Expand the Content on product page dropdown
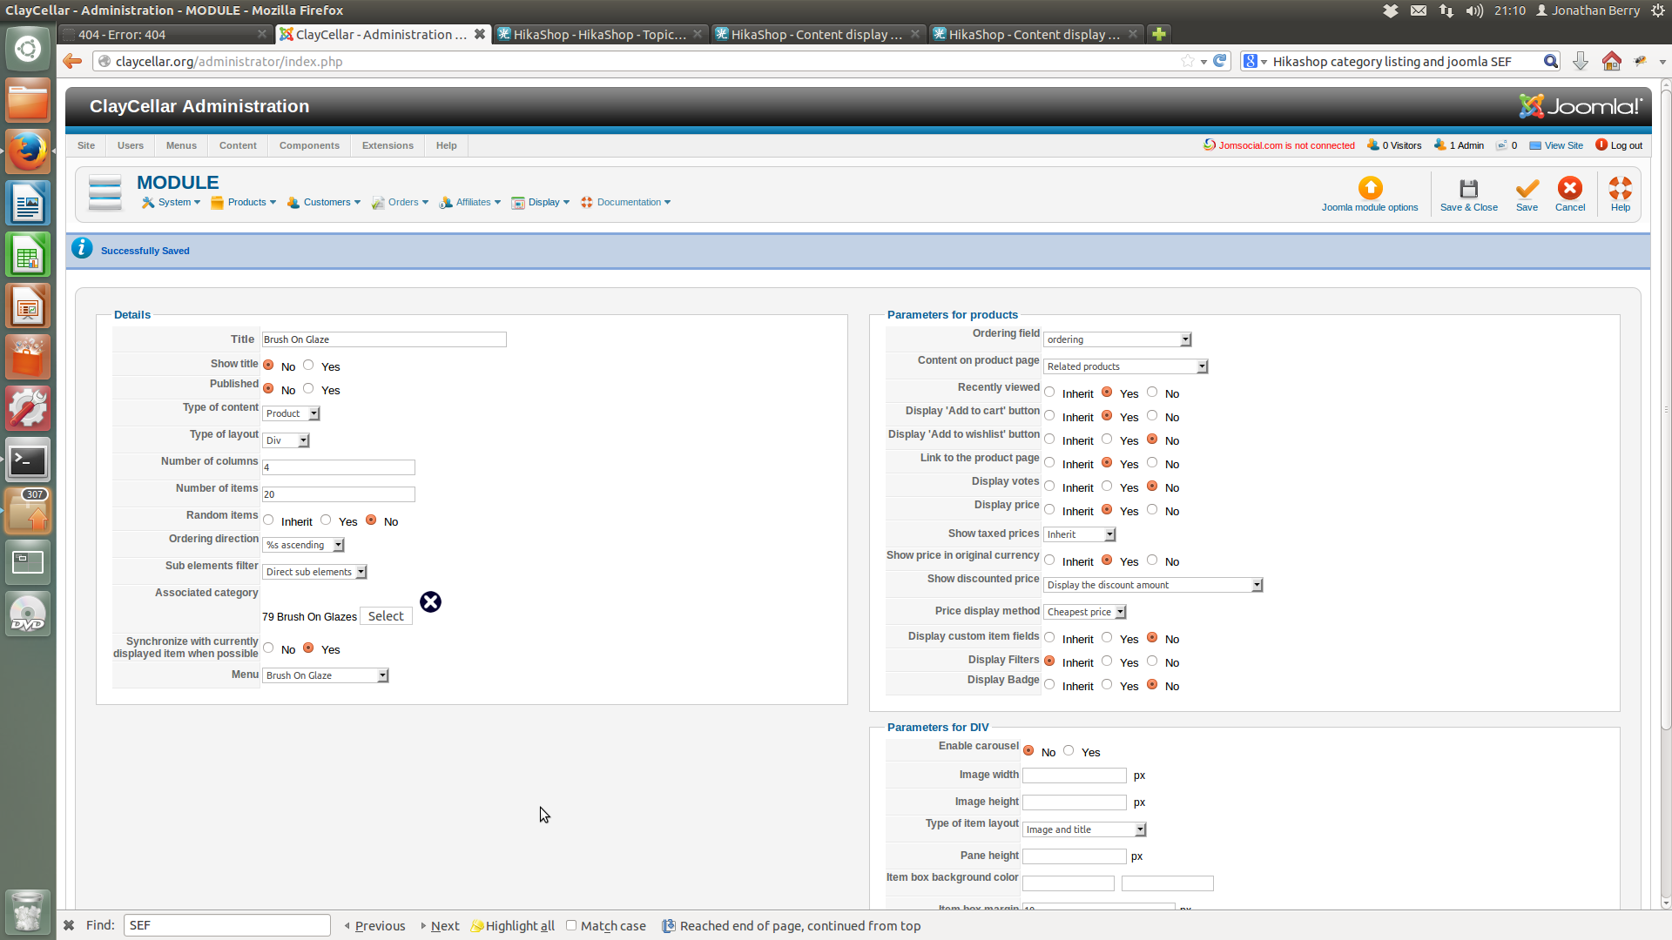This screenshot has height=940, width=1672. point(1125,366)
